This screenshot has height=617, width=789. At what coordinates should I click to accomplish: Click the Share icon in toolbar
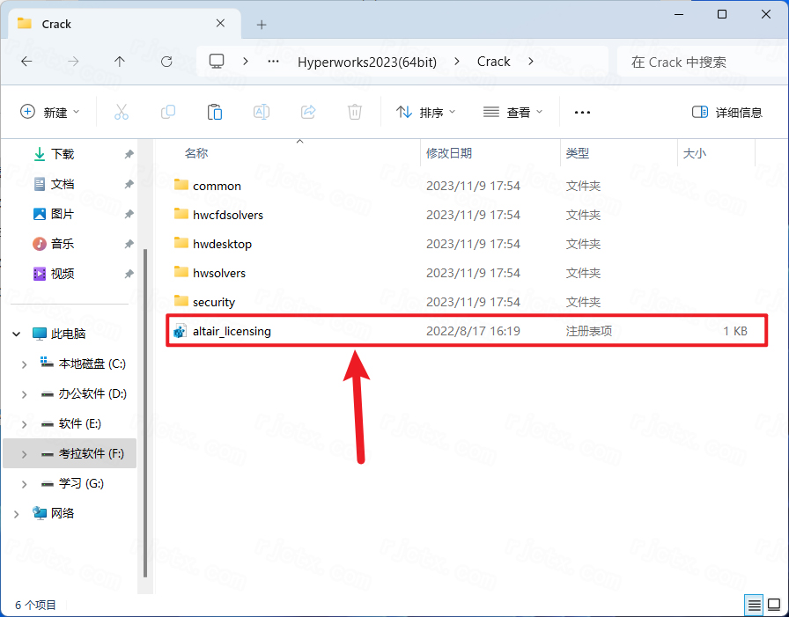point(308,112)
